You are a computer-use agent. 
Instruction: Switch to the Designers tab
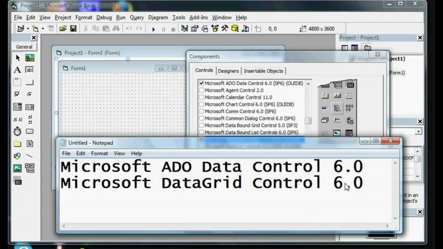pos(228,71)
